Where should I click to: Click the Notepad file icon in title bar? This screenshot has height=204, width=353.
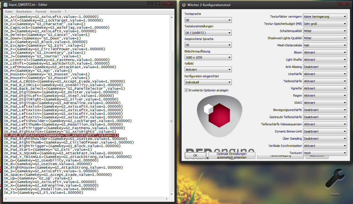5,5
